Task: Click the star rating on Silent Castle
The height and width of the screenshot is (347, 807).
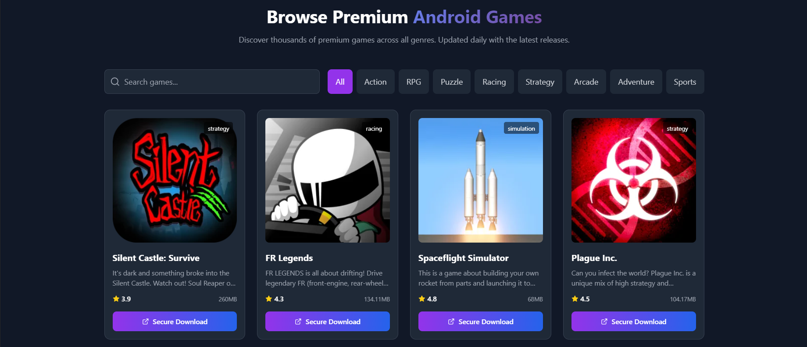Action: click(x=116, y=299)
